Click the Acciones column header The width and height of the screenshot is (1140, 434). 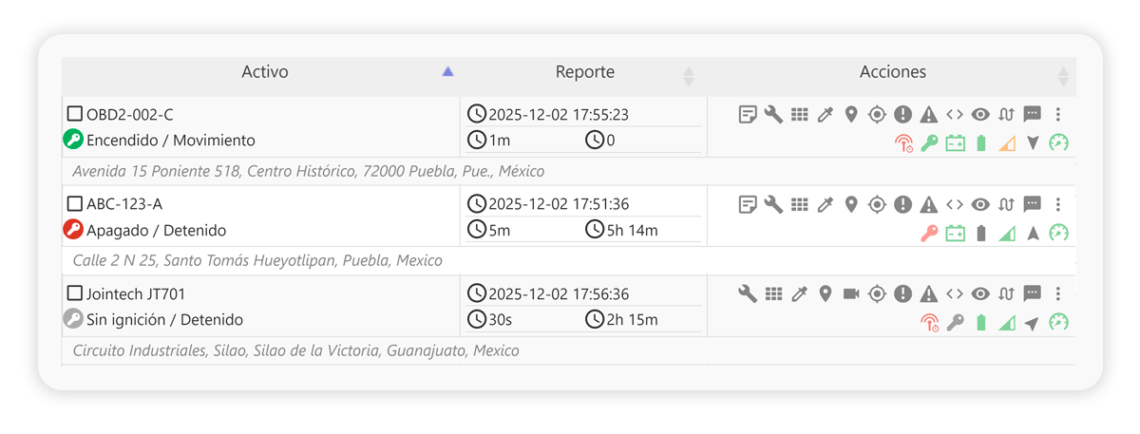click(892, 72)
